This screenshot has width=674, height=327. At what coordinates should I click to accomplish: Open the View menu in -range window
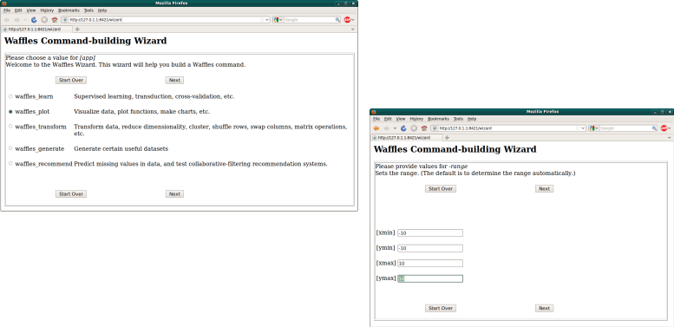pos(401,119)
